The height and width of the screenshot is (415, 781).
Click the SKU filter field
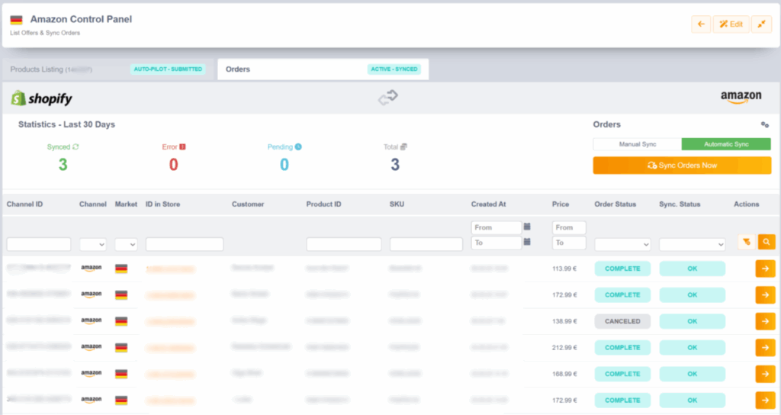426,244
